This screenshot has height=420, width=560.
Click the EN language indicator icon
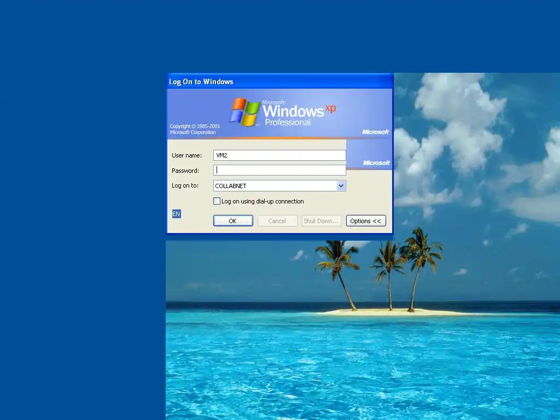coord(177,214)
